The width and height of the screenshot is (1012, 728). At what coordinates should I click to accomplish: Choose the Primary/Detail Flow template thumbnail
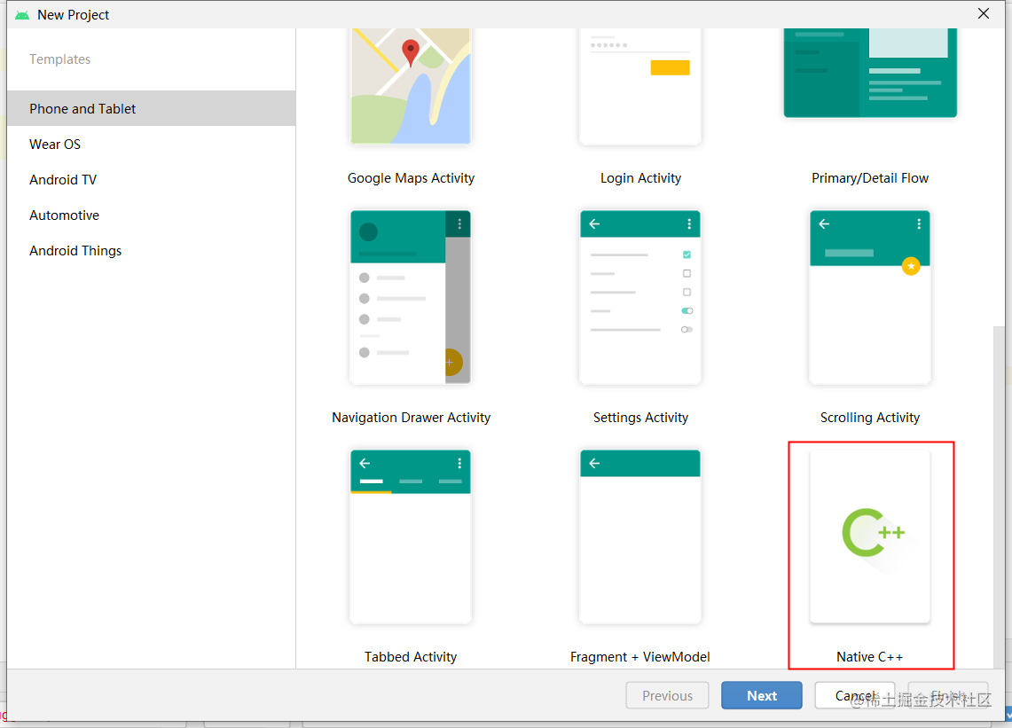pyautogui.click(x=870, y=73)
